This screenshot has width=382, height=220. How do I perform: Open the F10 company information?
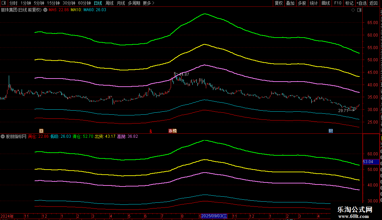338,3
